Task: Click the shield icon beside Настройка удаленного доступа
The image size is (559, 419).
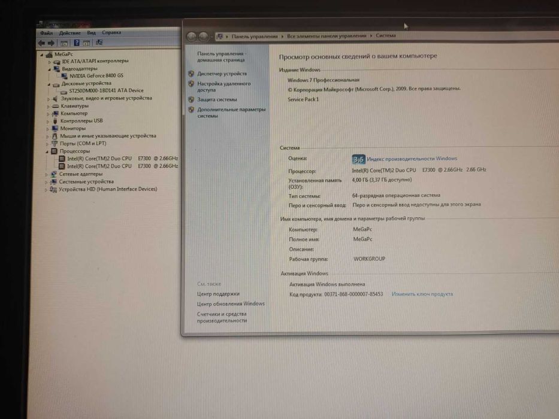Action: coord(191,84)
